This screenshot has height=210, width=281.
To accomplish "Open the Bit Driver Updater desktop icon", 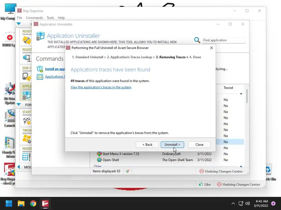I will [x=9, y=94].
